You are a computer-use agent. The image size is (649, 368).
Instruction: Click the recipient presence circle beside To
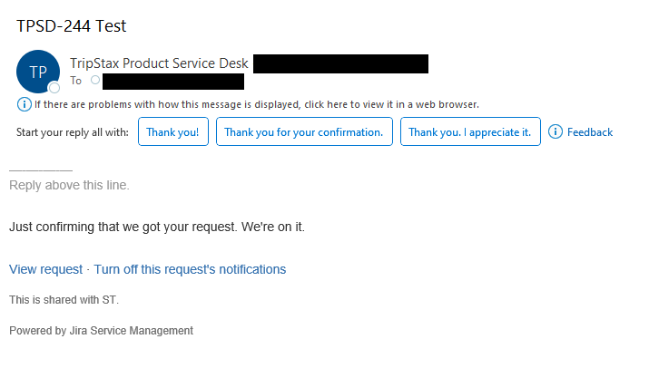(x=95, y=81)
